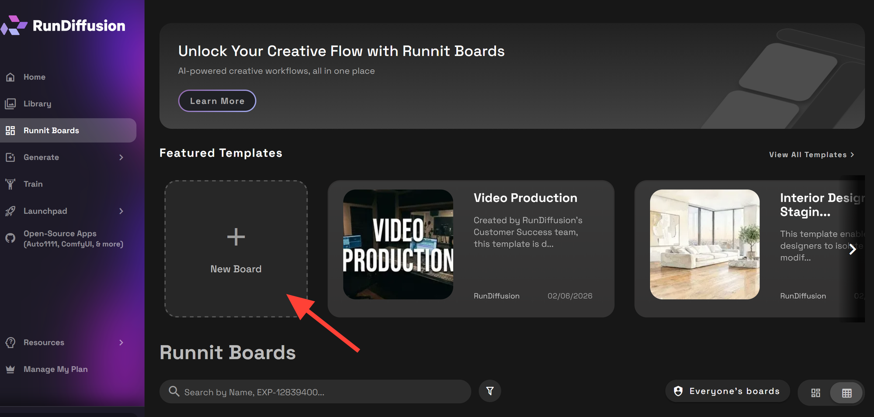
Task: Click the Unlock Your Creative Flow banner title
Action: 341,51
